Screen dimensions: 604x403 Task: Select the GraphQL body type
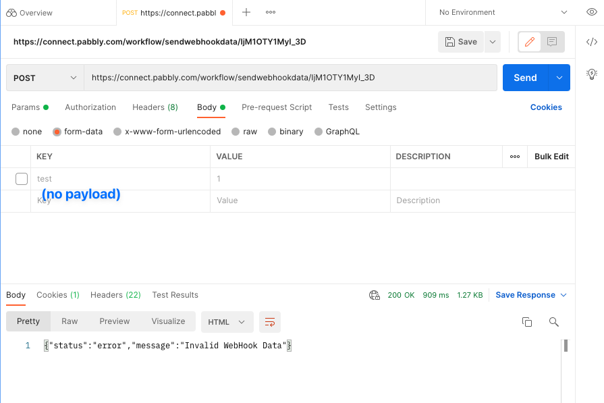pos(337,132)
